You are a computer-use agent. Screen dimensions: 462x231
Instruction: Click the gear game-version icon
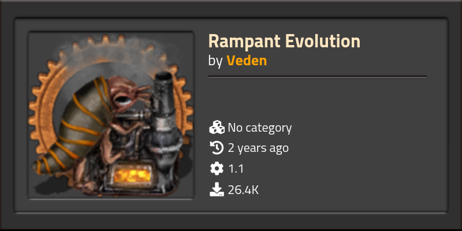click(x=217, y=169)
